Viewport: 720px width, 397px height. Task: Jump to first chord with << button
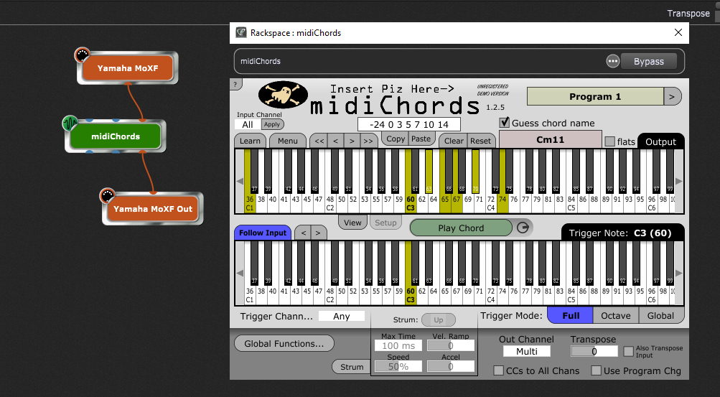(319, 141)
